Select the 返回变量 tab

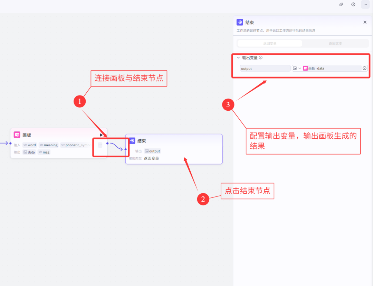(x=270, y=43)
